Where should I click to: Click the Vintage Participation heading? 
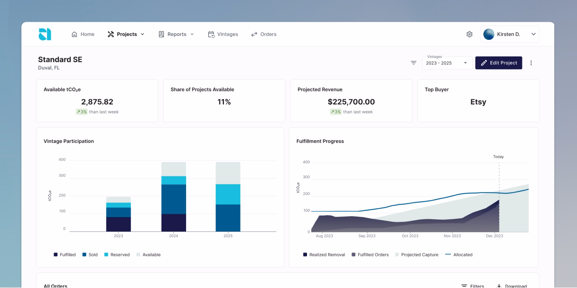pos(69,141)
